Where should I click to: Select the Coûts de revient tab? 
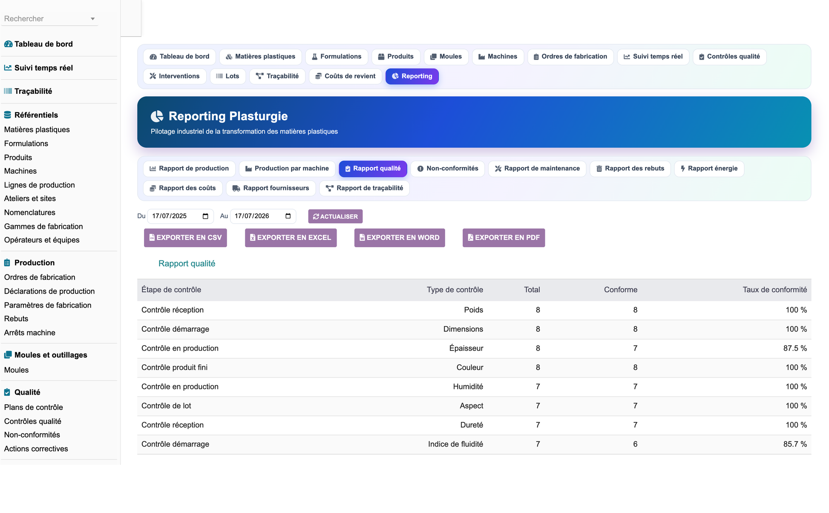(x=345, y=76)
